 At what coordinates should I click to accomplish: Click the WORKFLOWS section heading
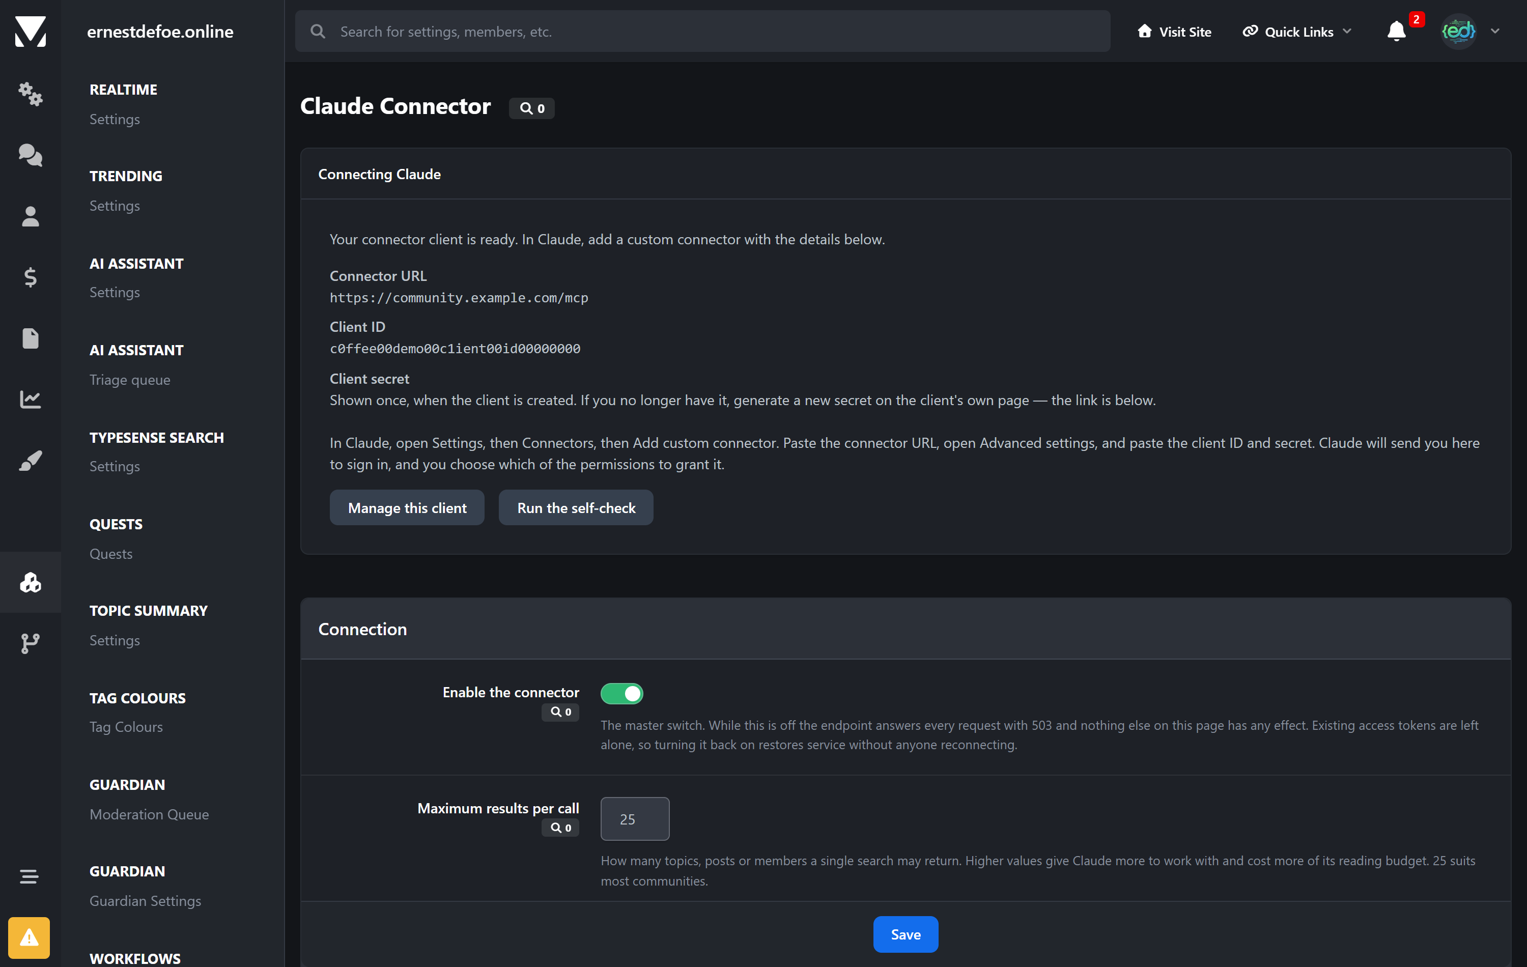click(135, 958)
